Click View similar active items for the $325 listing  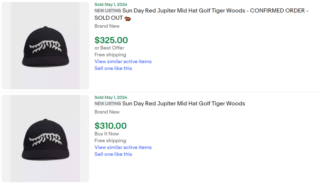click(x=123, y=61)
